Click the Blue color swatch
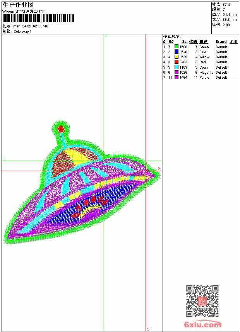Image resolution: width=240 pixels, height=332 pixels. point(176,51)
